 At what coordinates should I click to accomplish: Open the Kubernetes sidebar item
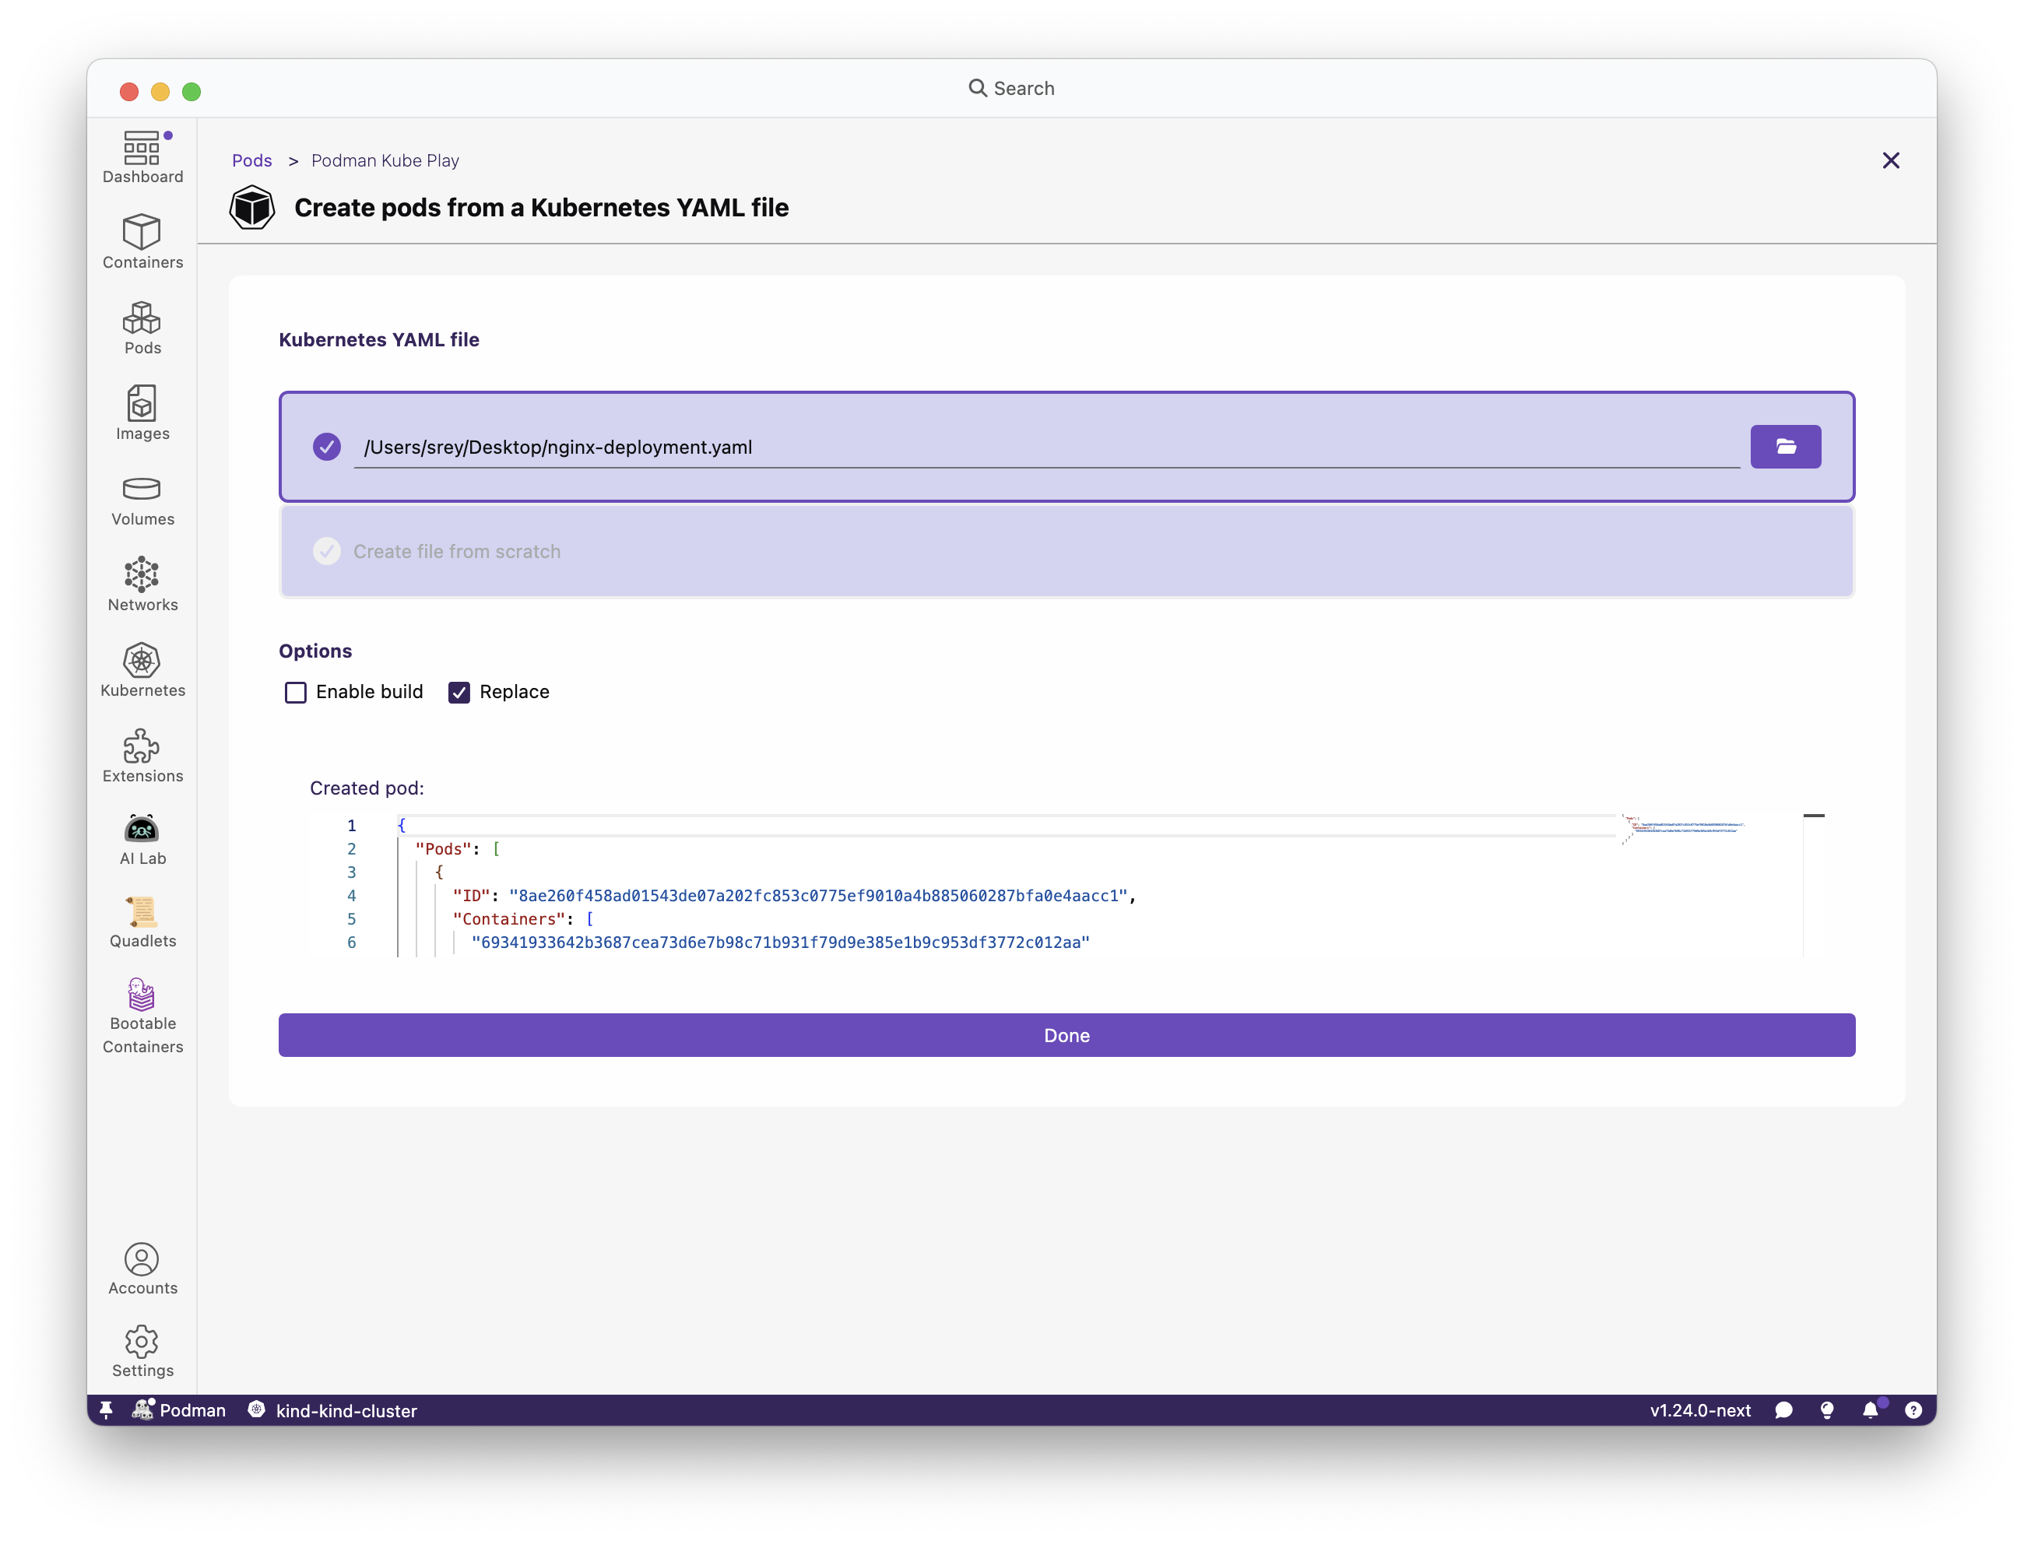click(x=142, y=671)
